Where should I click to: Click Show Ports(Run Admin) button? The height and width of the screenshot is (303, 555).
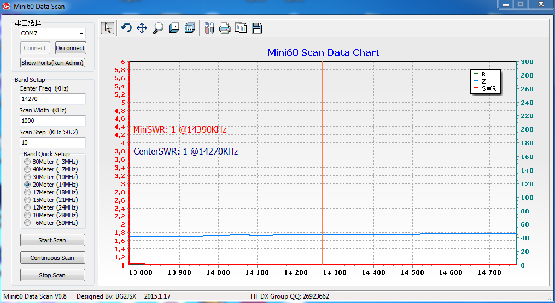(52, 63)
